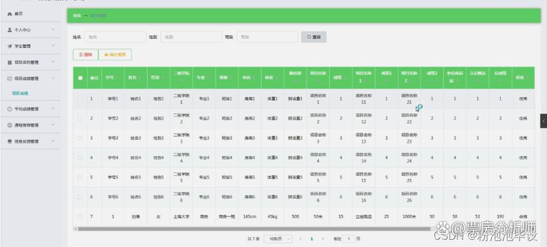Screen dimensions: 547x247
Task: Expand the 学生管理 menu chevron
Action: point(53,45)
